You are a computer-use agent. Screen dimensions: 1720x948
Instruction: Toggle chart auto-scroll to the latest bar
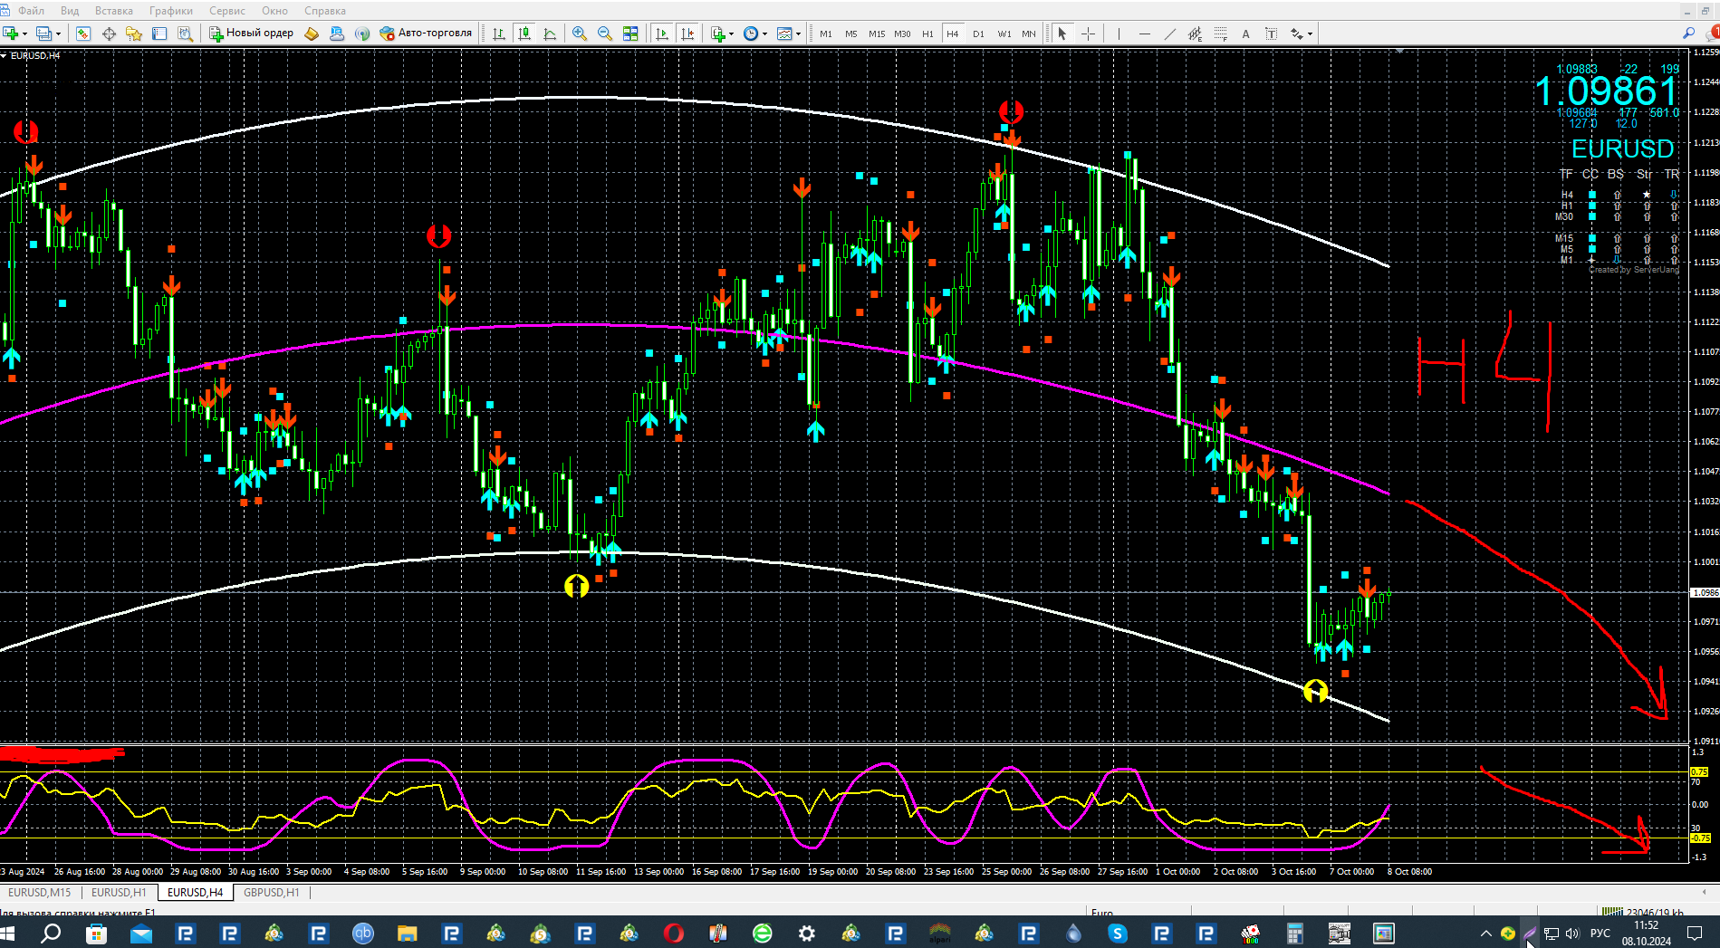point(662,34)
